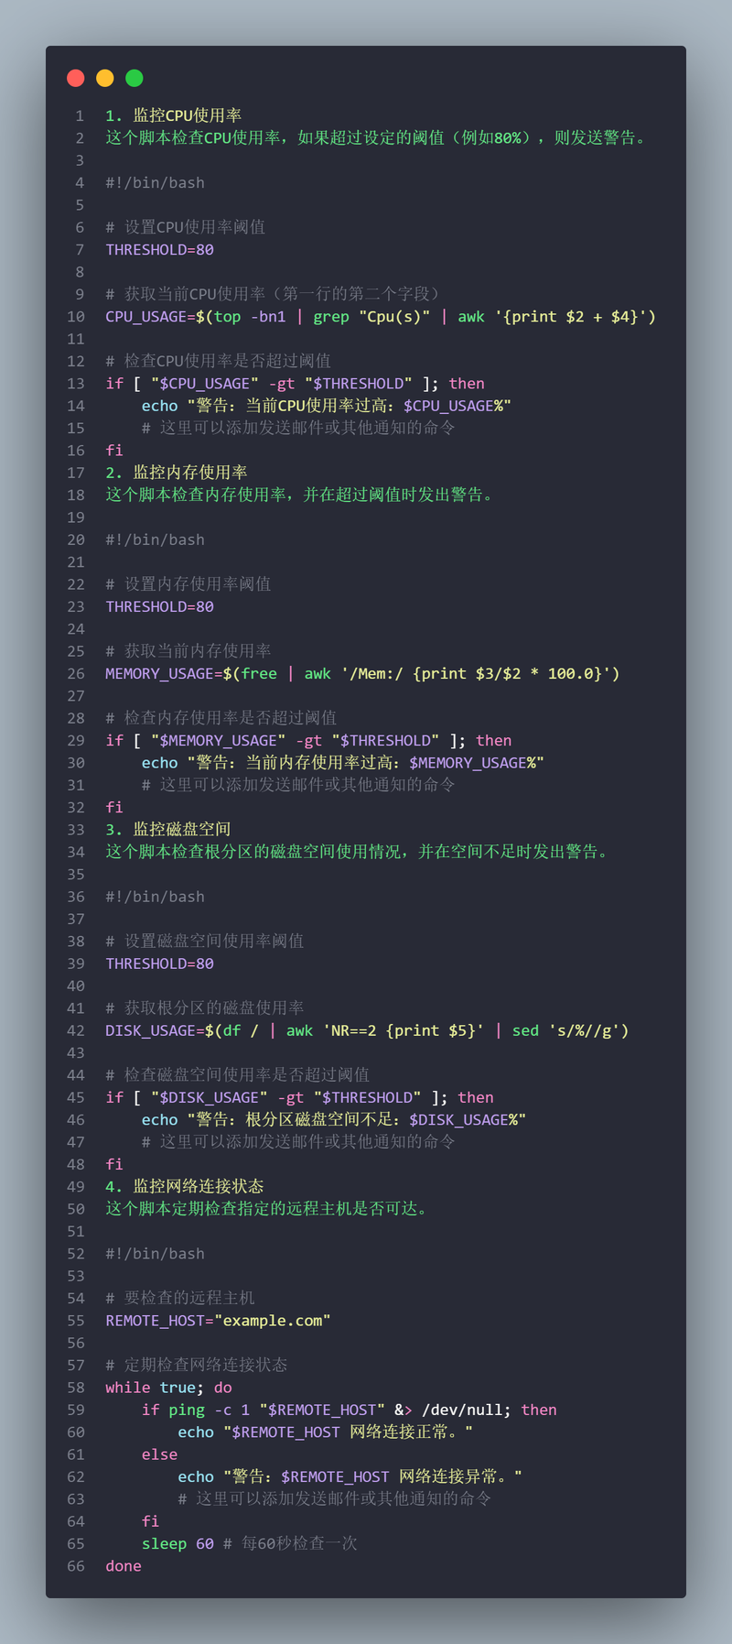Click the "if ping -c 1" line
732x1644 pixels.
point(350,1410)
